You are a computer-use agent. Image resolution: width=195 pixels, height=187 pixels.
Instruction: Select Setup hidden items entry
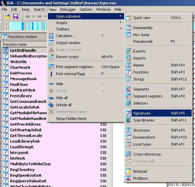[86, 119]
